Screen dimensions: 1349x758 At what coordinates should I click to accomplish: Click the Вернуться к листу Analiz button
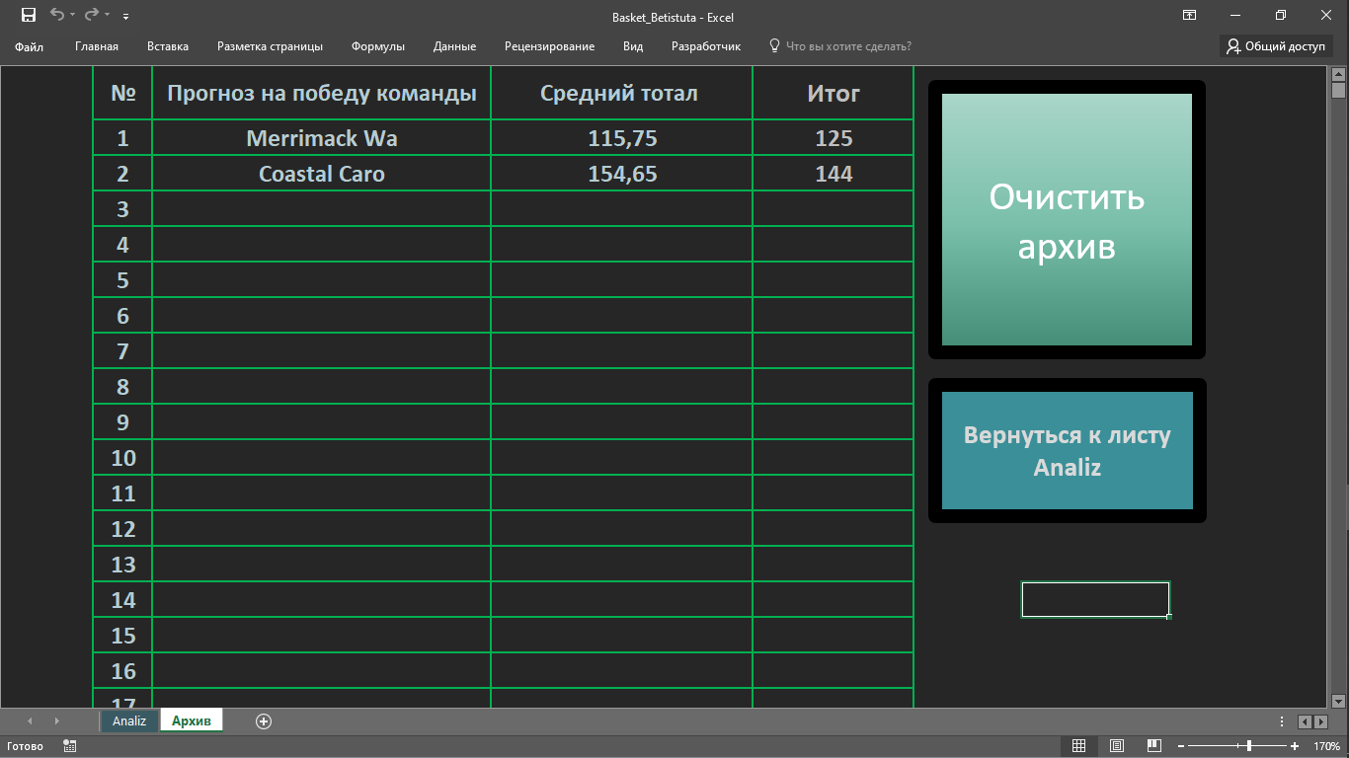coord(1068,451)
